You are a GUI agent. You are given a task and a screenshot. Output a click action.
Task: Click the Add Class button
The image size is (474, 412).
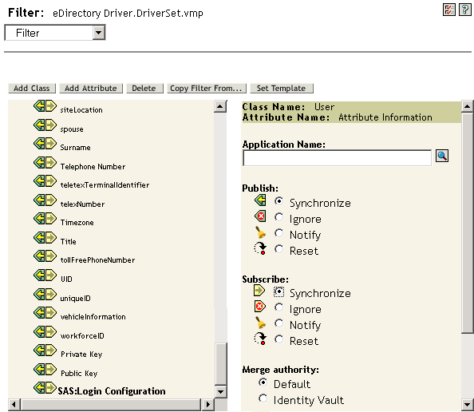[x=32, y=89]
